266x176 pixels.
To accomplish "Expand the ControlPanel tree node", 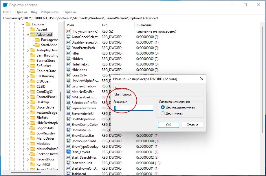I will (28, 97).
